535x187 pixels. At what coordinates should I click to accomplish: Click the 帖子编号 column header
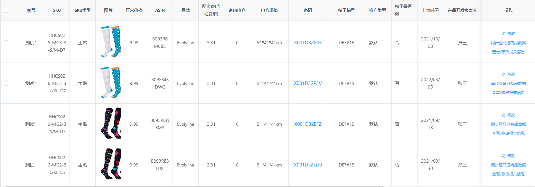tap(346, 11)
